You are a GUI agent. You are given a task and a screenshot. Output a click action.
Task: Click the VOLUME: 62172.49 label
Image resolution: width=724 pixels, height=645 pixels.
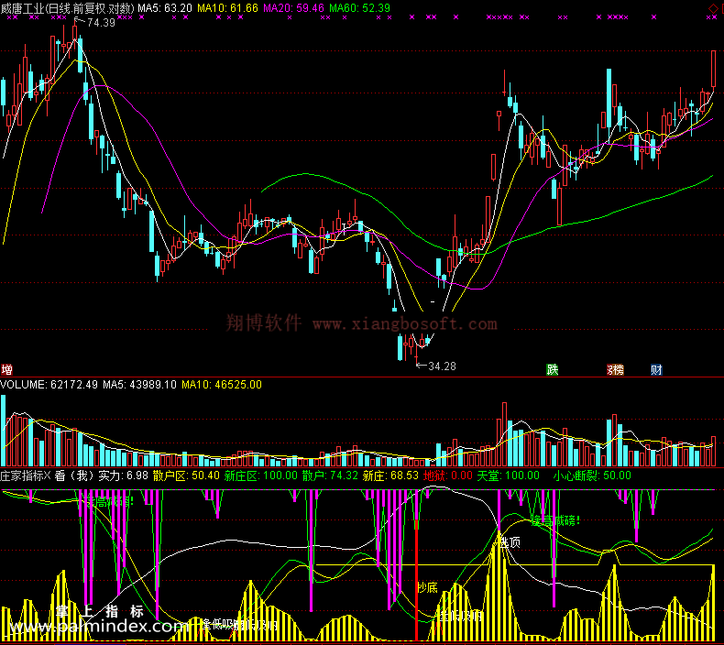click(x=49, y=384)
